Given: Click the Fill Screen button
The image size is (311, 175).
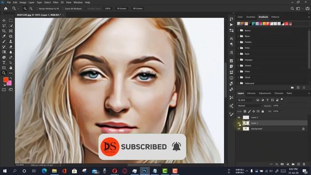Looking at the screenshot, I should 138,9.
